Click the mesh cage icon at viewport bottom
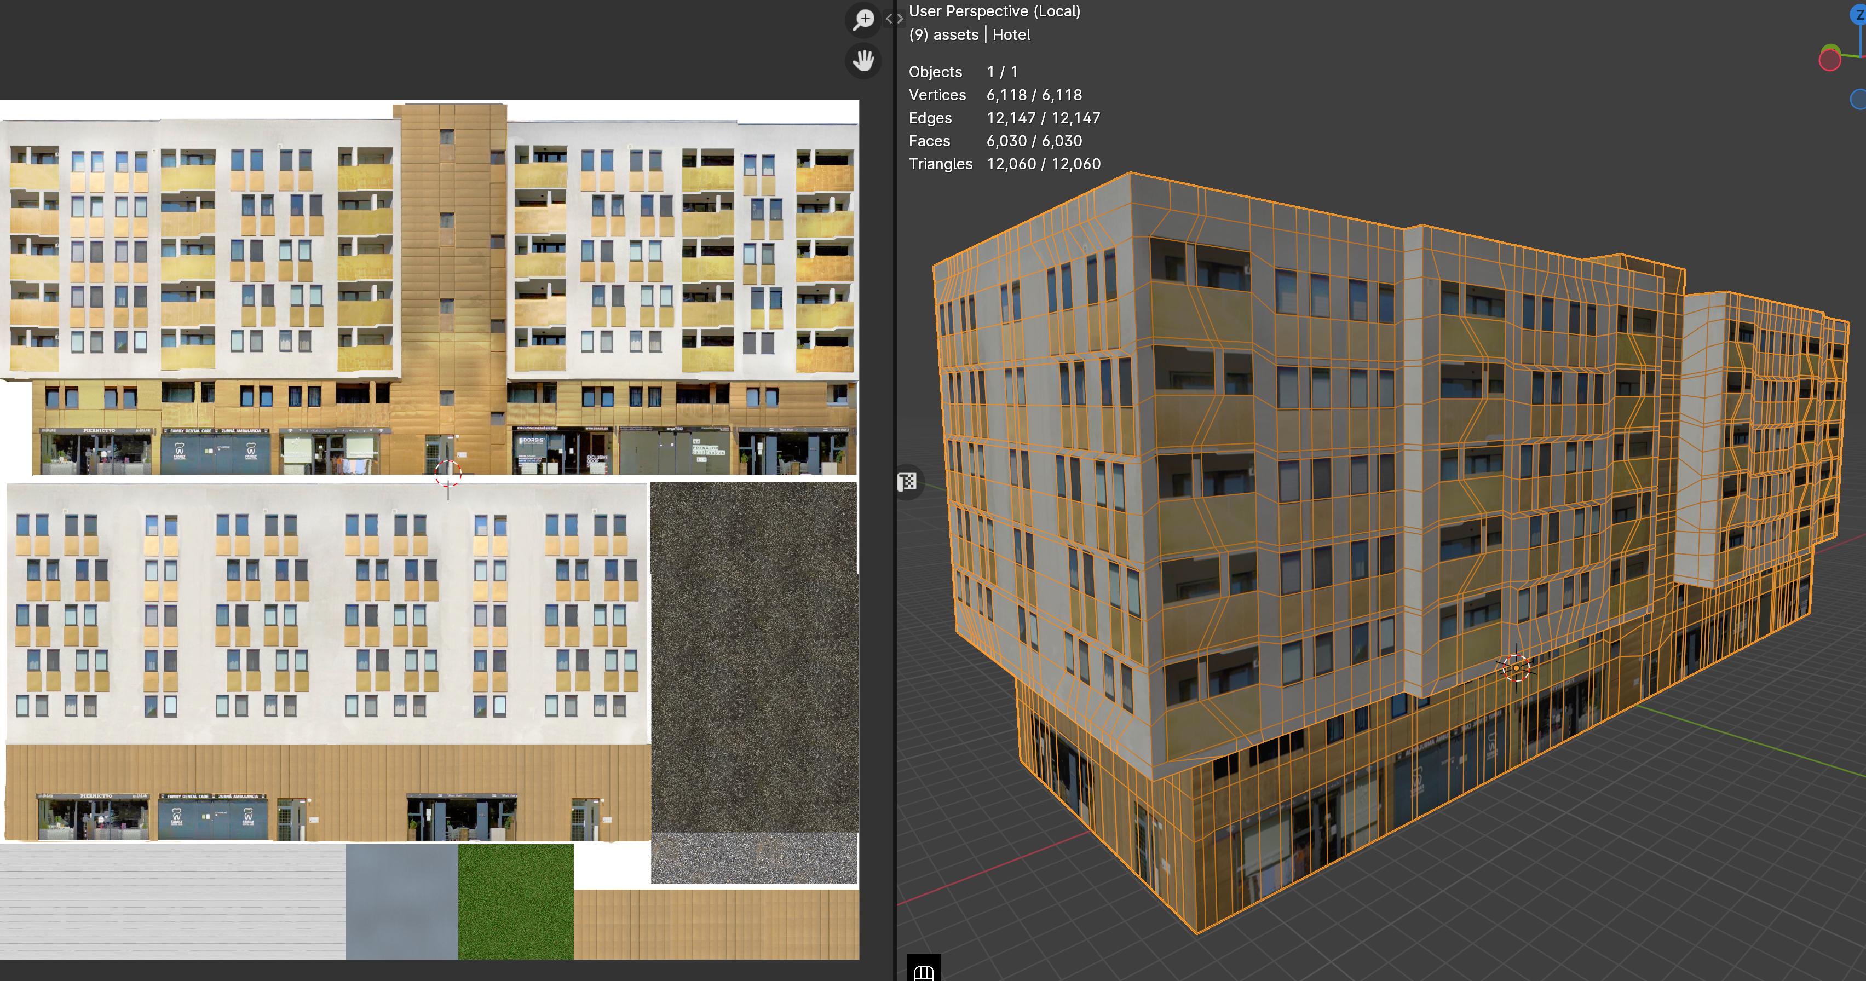Image resolution: width=1866 pixels, height=981 pixels. (x=924, y=972)
